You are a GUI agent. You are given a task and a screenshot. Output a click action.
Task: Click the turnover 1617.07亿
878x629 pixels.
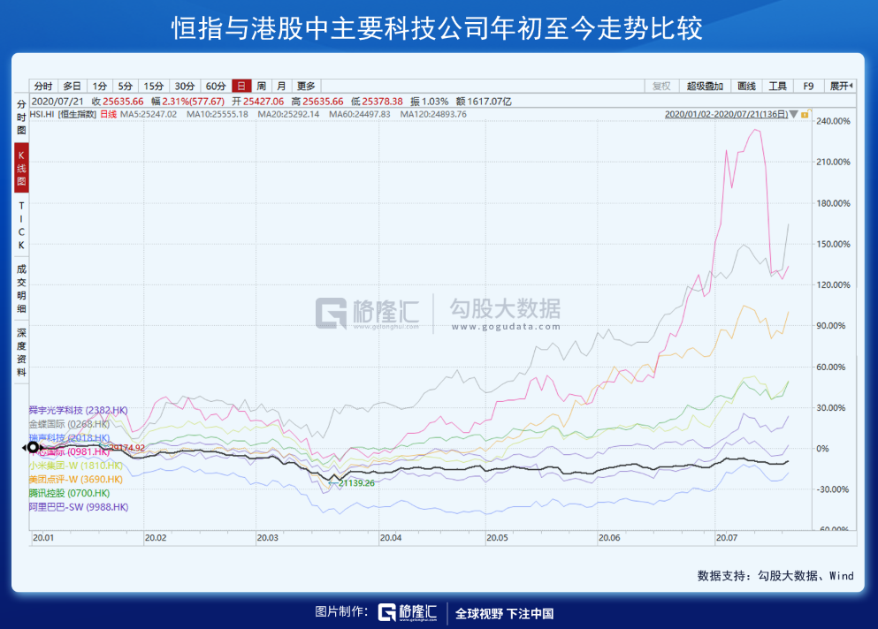click(489, 102)
